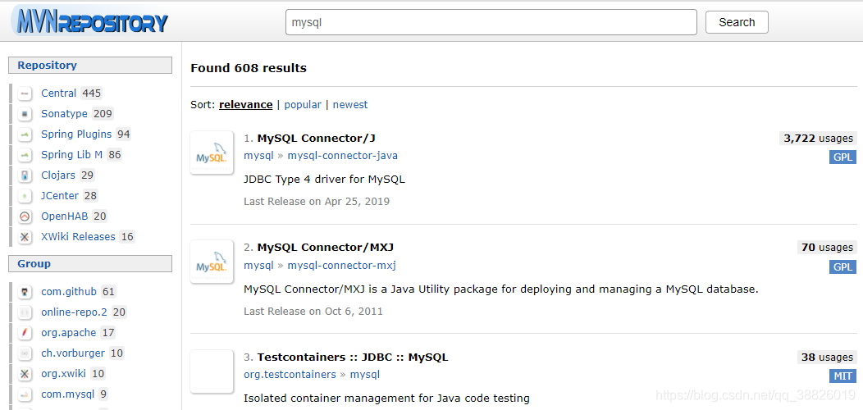
Task: Open Testcontainers :: JDBC :: MySQL result
Action: coord(353,358)
